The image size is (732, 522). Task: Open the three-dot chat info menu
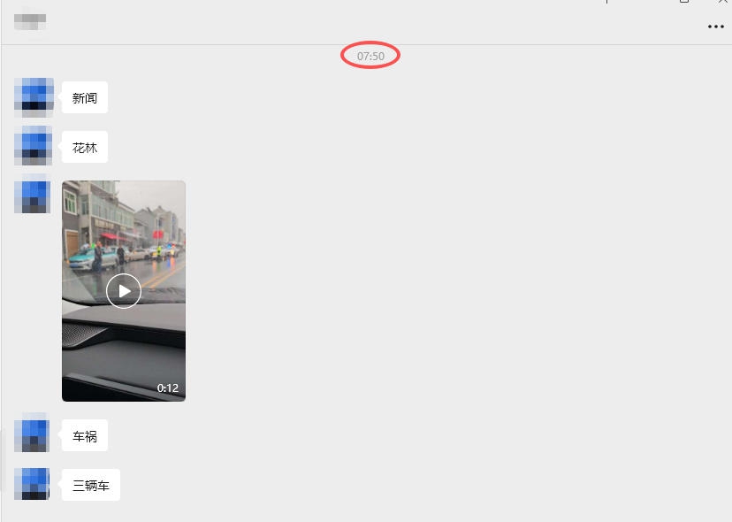pos(716,27)
